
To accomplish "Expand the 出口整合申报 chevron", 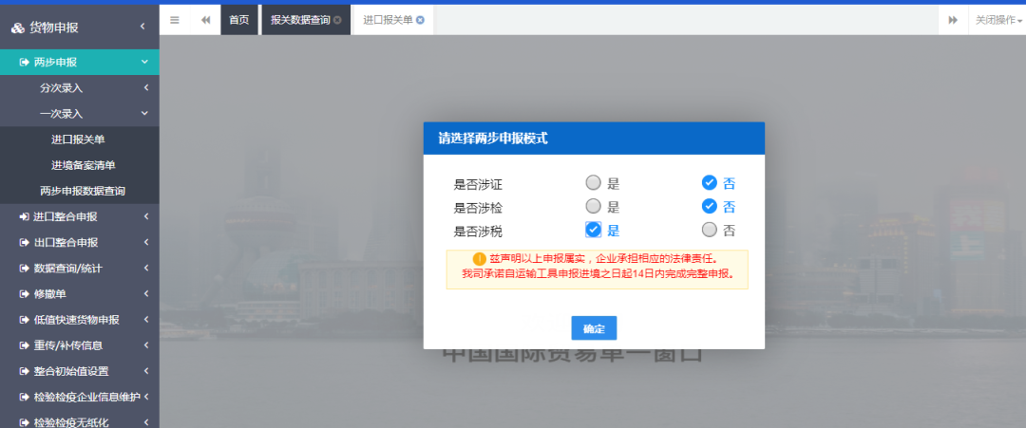I will [x=146, y=242].
